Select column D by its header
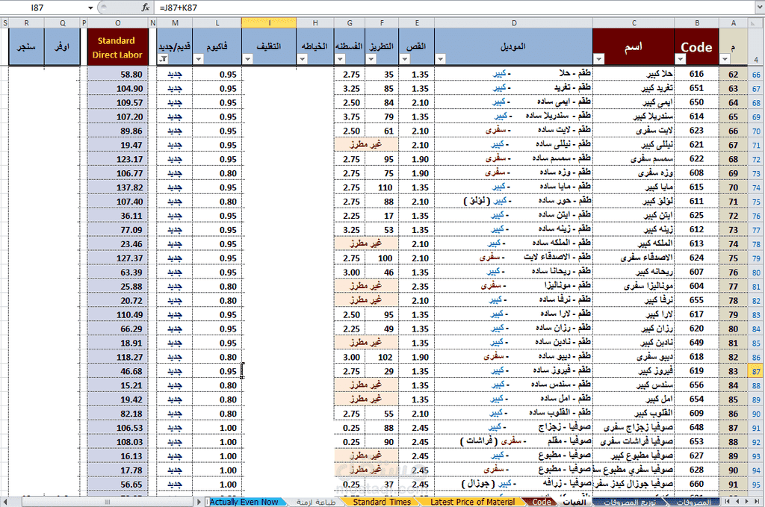This screenshot has height=507, width=765. [x=514, y=22]
